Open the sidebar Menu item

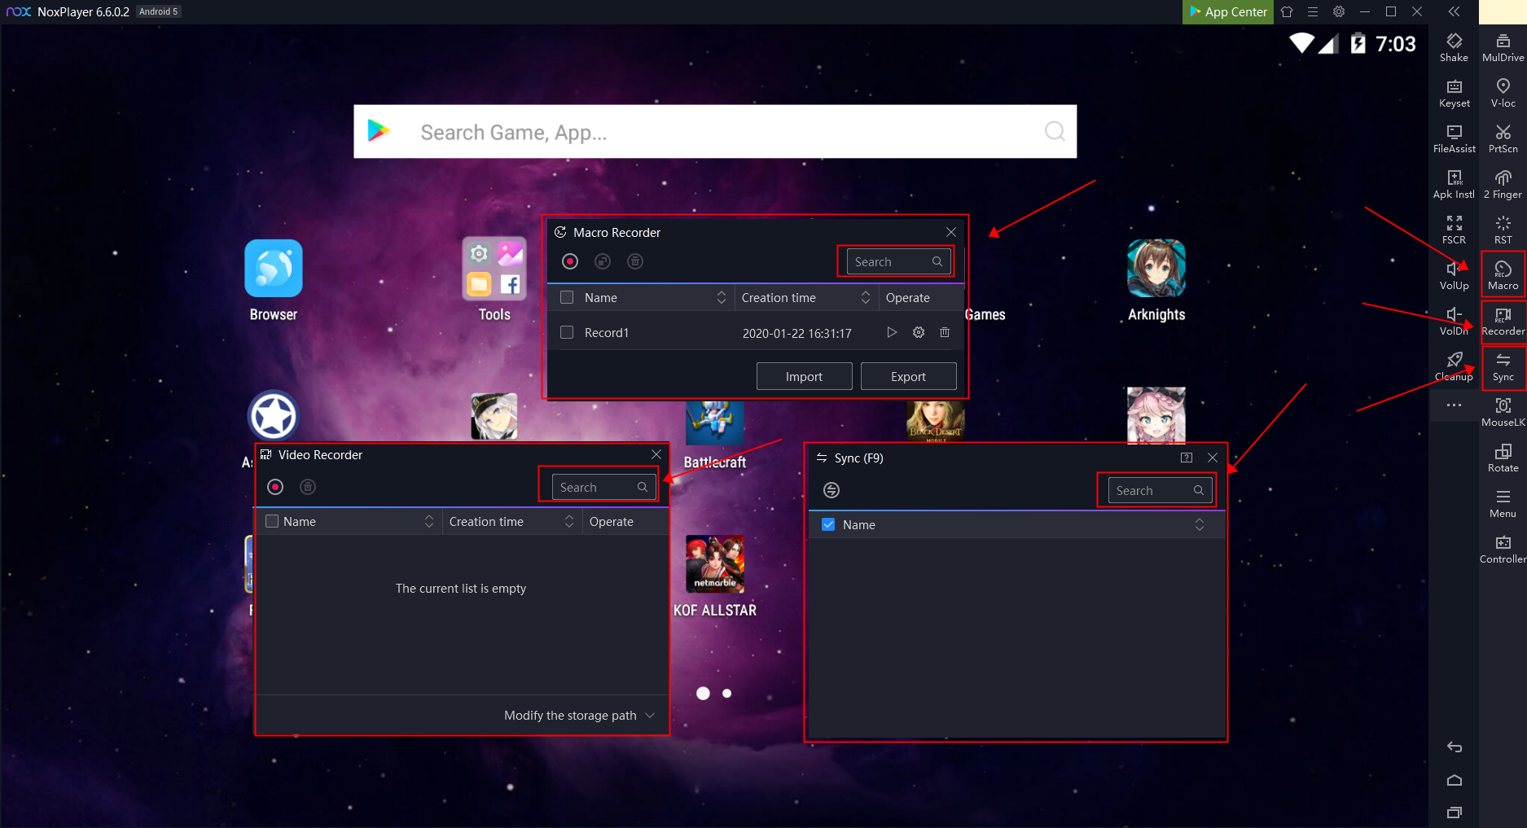click(x=1503, y=502)
